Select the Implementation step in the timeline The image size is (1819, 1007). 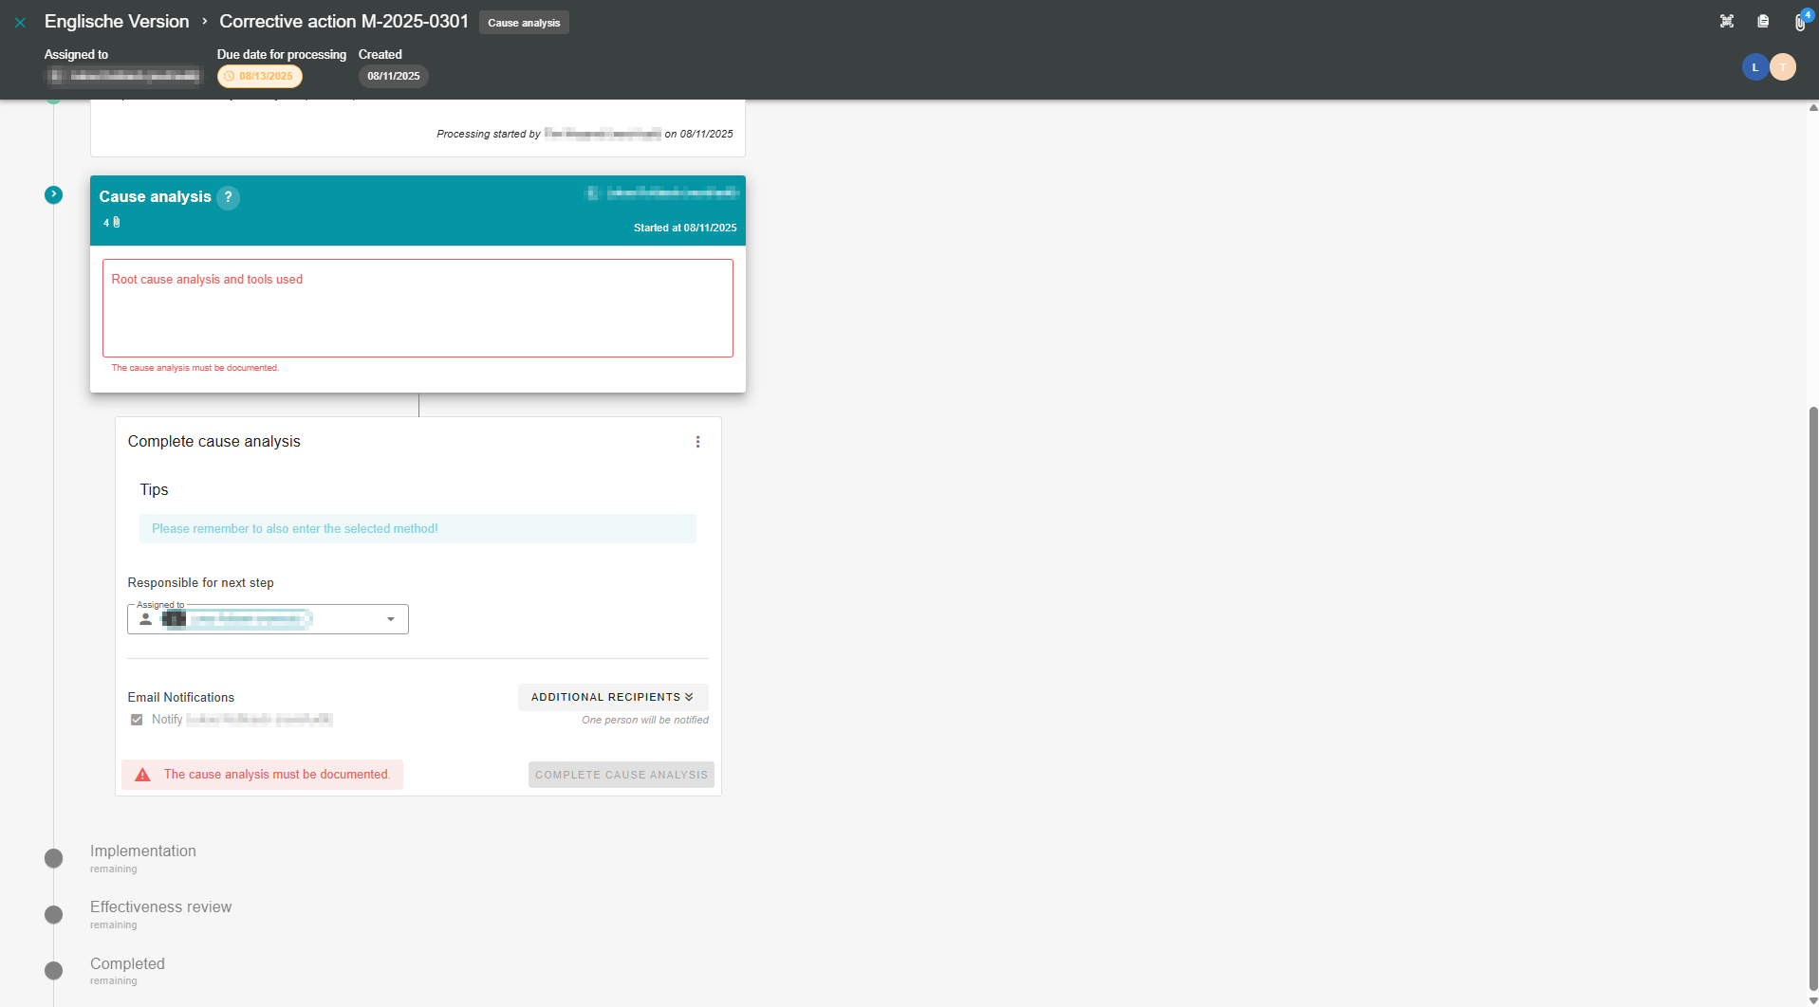pyautogui.click(x=143, y=851)
